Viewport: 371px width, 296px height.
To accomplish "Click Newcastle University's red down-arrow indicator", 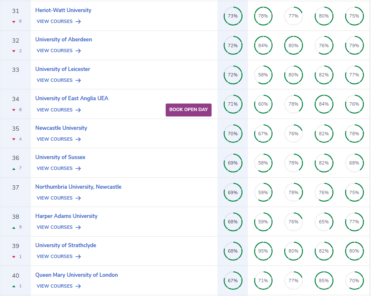I will coord(14,139).
